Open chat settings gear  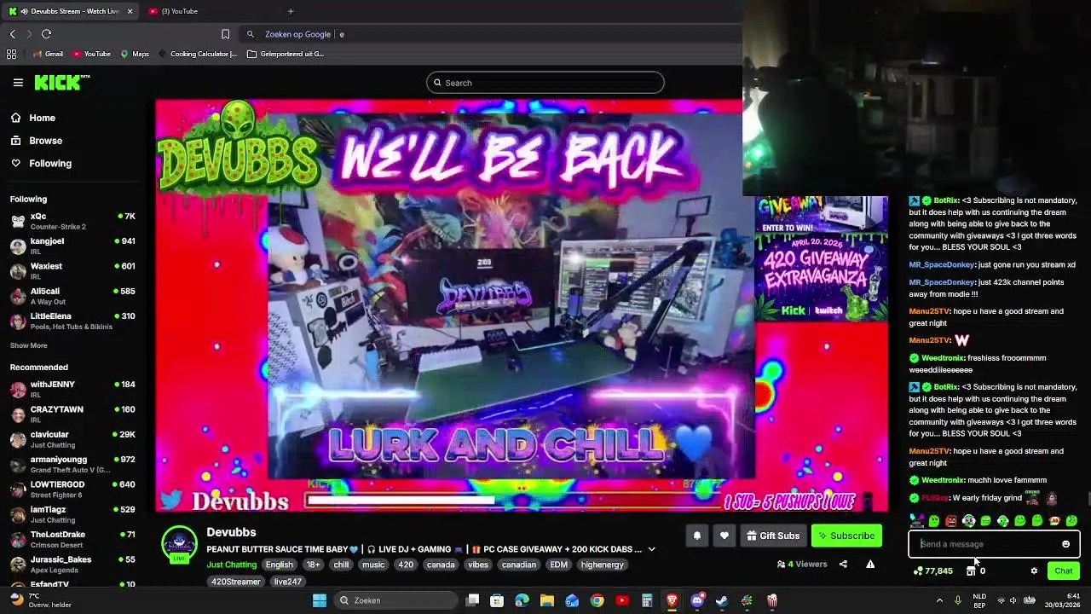pyautogui.click(x=1034, y=571)
